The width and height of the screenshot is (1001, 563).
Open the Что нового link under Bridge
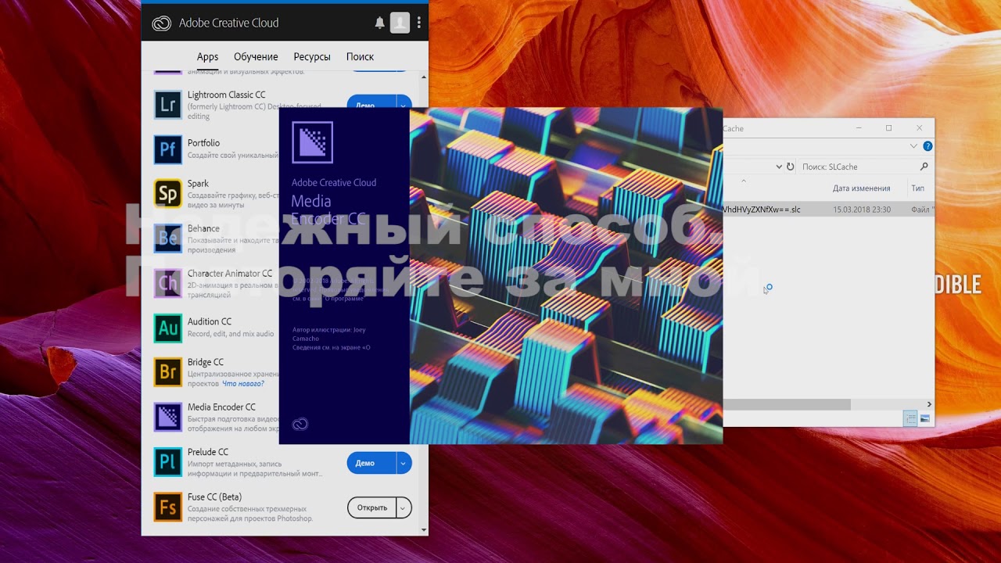(x=243, y=384)
